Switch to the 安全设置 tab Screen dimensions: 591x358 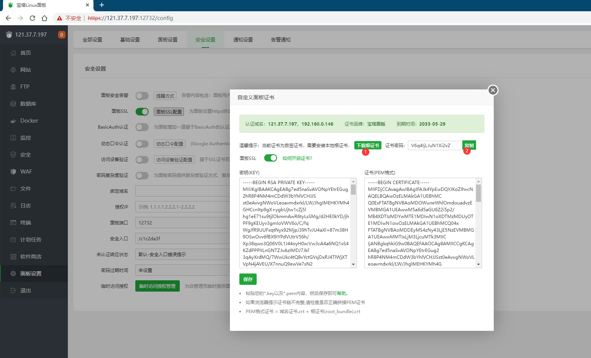205,40
